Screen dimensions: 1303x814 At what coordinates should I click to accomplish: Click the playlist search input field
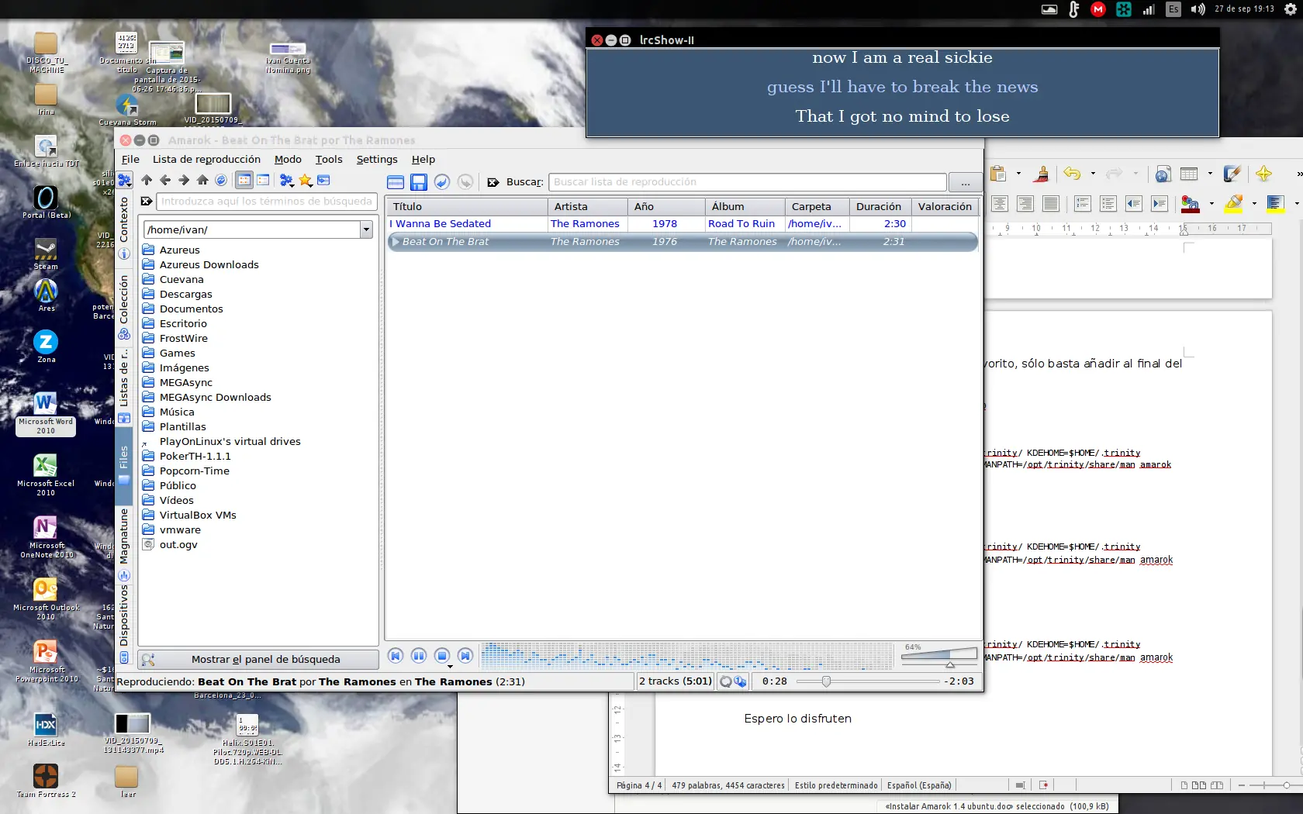pyautogui.click(x=747, y=182)
